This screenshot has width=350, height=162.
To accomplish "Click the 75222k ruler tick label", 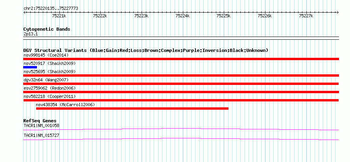I will [100, 16].
